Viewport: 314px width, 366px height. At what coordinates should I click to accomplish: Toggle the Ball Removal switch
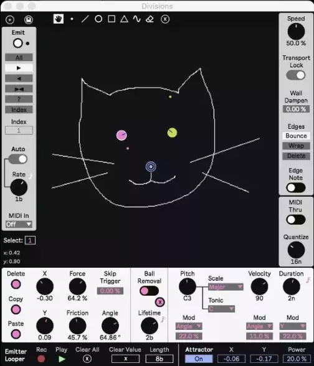(149, 291)
